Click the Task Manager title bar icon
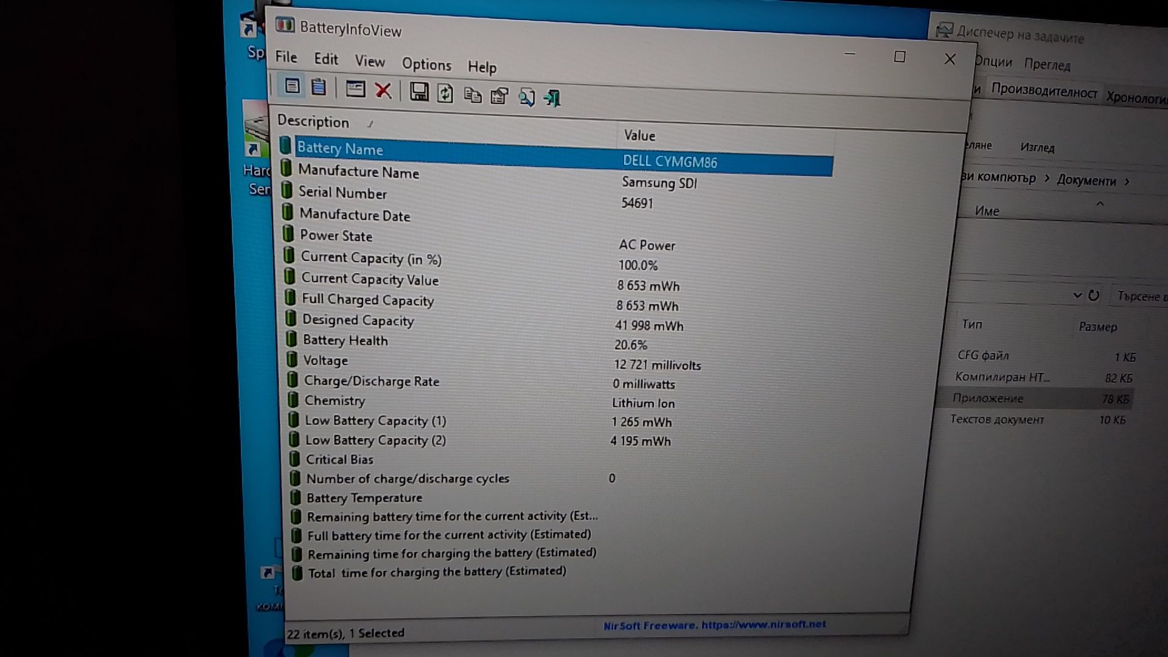The width and height of the screenshot is (1168, 657). click(944, 30)
